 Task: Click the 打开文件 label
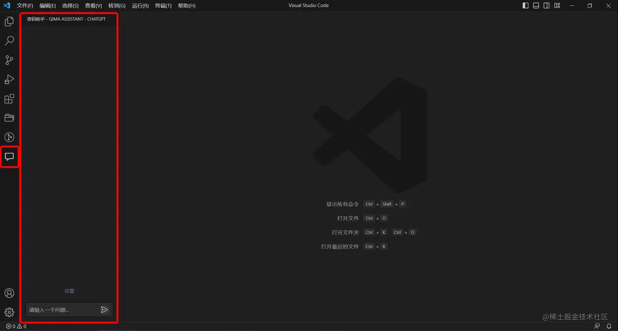click(348, 218)
